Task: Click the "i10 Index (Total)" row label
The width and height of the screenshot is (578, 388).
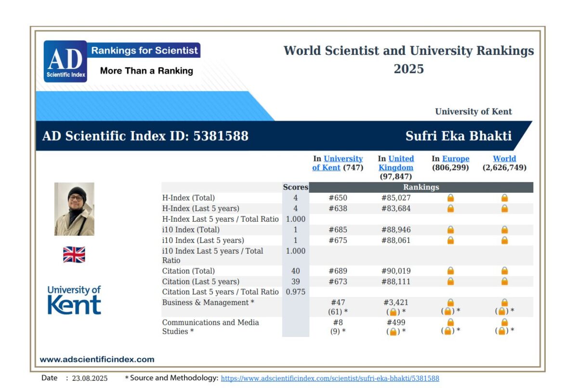Action: coord(191,229)
